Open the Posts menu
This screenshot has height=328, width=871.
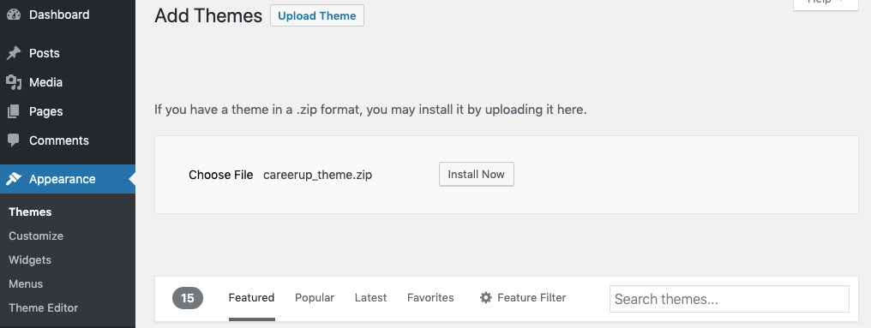[x=68, y=53]
